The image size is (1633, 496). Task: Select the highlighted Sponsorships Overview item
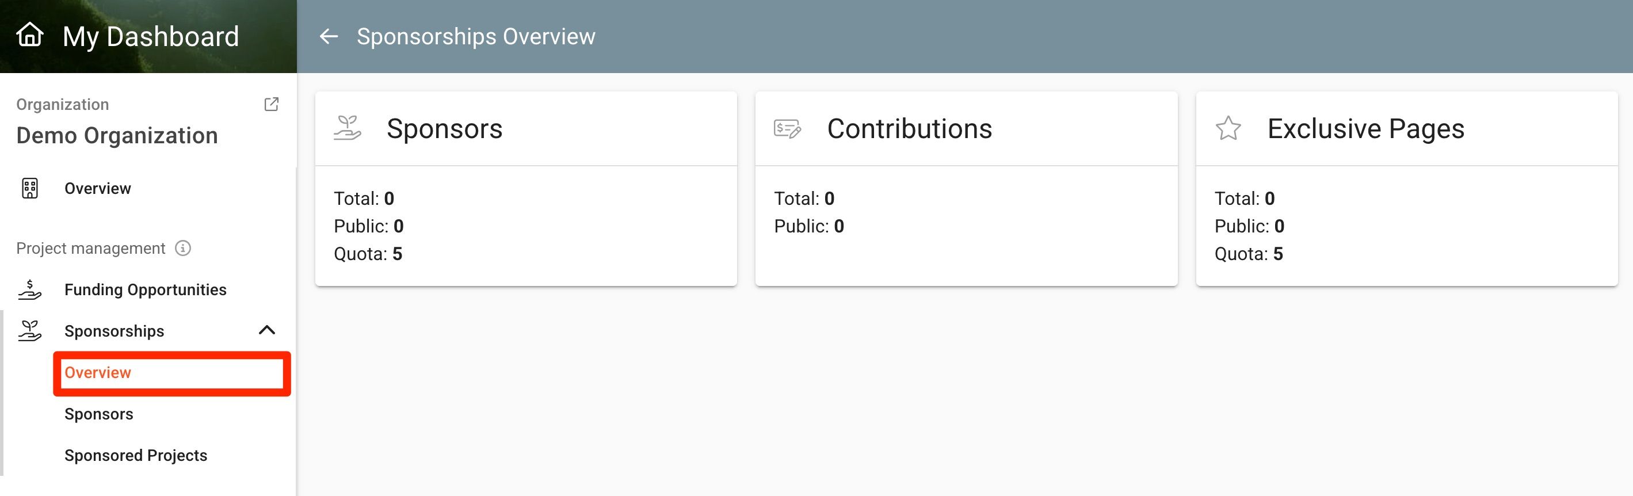tap(173, 373)
